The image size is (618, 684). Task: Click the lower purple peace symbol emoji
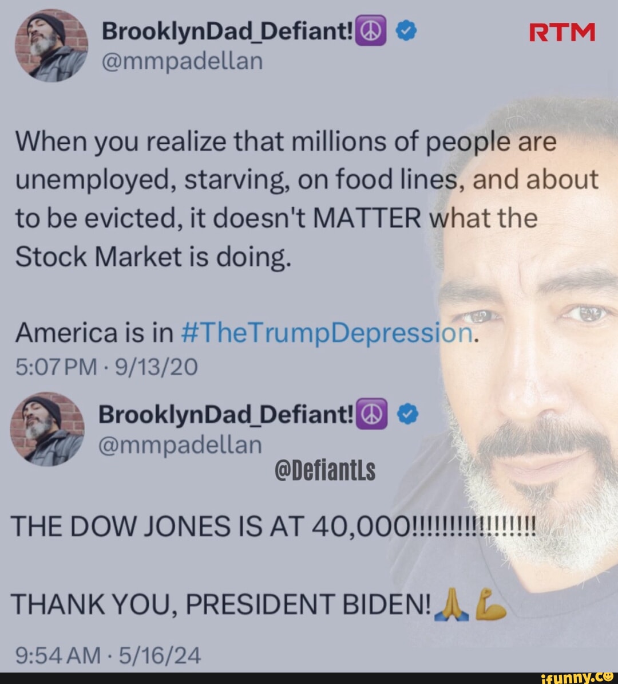pos(371,414)
